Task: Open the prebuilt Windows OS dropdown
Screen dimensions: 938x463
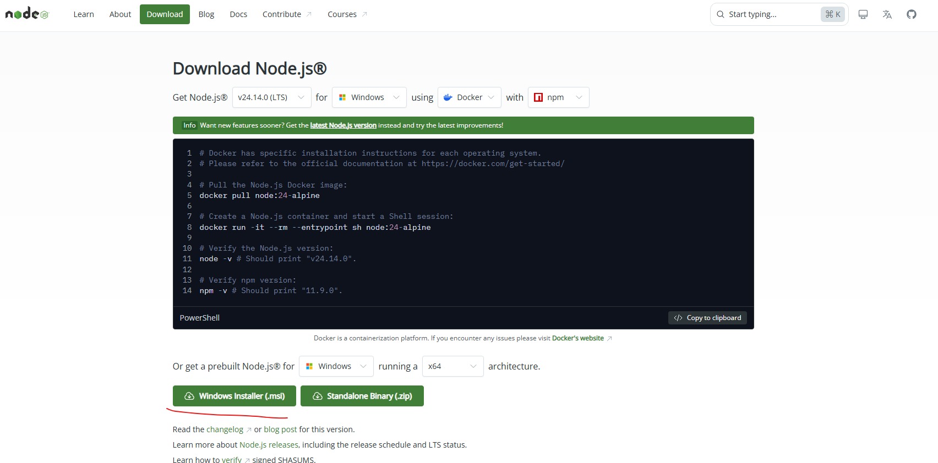Action: click(336, 366)
